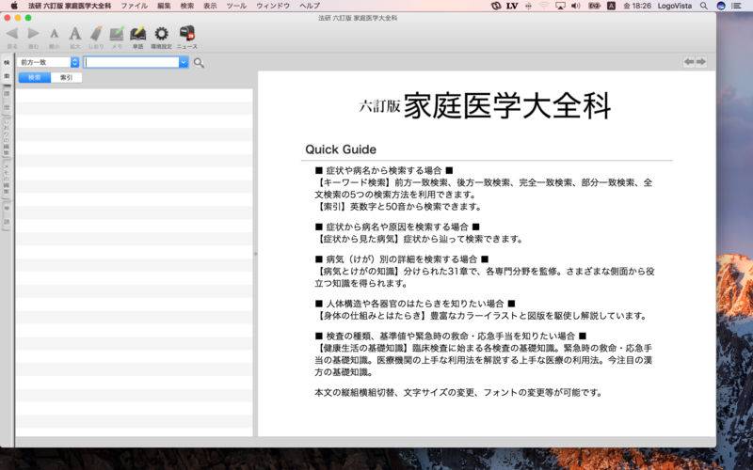Open the ニュース mailbox icon
The width and height of the screenshot is (753, 470).
coord(186,33)
